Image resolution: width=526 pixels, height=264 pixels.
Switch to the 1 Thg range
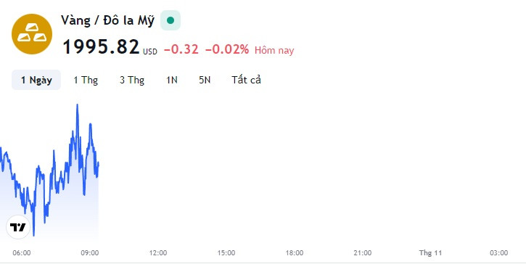(x=86, y=80)
